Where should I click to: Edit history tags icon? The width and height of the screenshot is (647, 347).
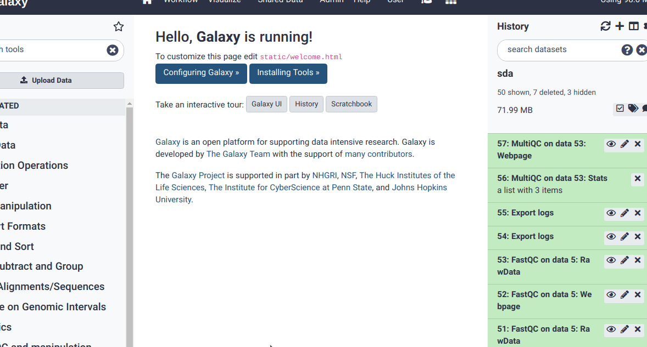point(633,108)
